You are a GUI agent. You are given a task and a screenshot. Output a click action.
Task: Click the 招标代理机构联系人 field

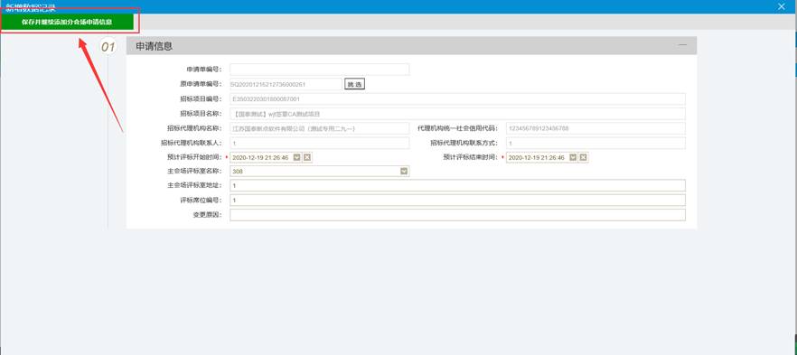(x=319, y=144)
